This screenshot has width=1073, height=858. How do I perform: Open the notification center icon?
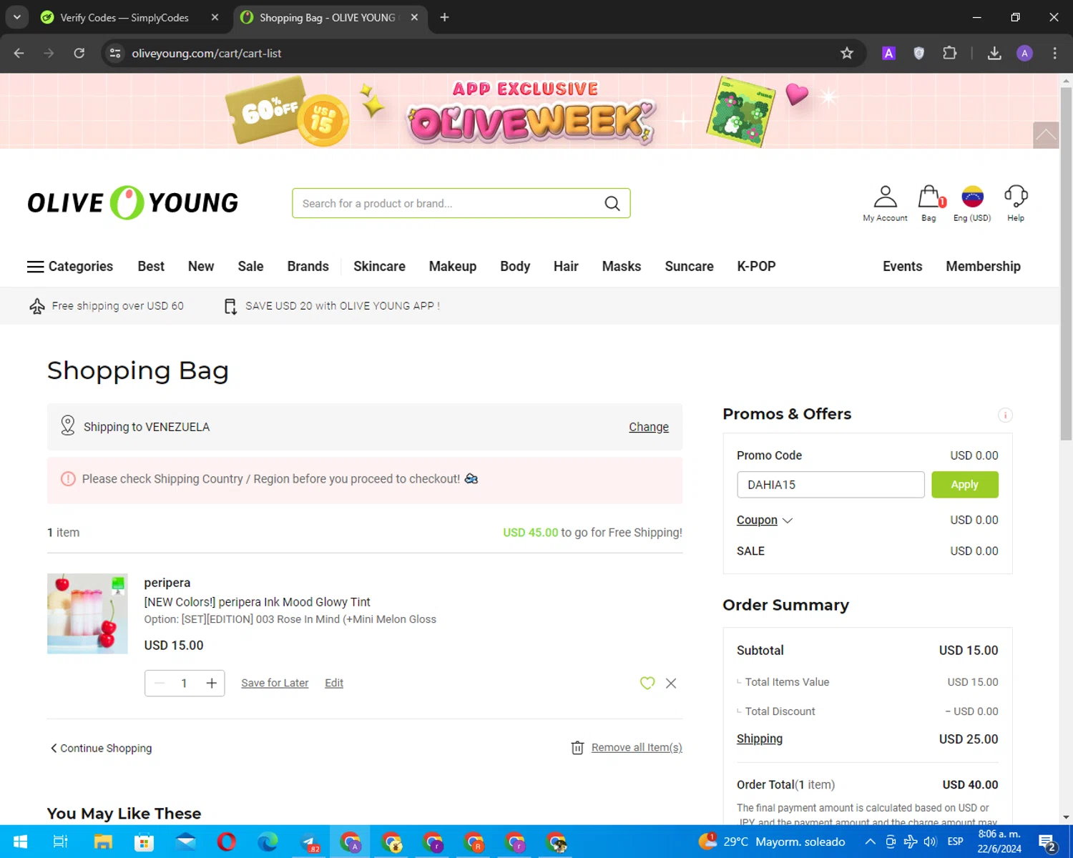[1047, 842]
